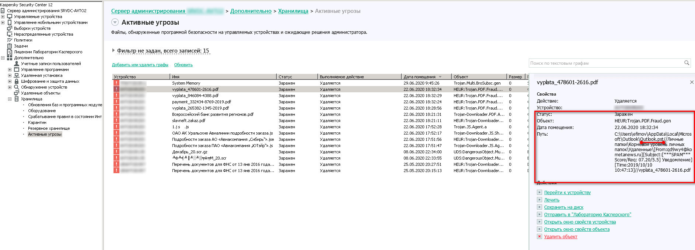Sort by Выполняемое действие column header
This screenshot has height=250, width=695.
point(359,77)
